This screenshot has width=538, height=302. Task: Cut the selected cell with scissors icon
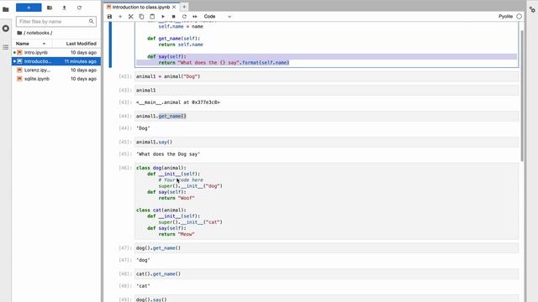131,17
